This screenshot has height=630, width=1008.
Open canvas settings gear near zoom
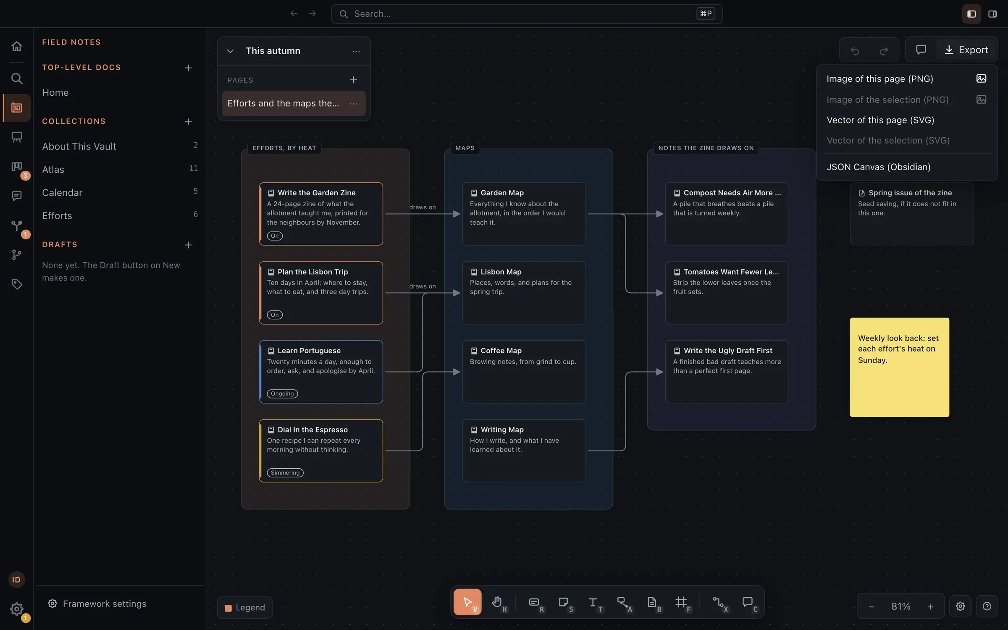[960, 606]
